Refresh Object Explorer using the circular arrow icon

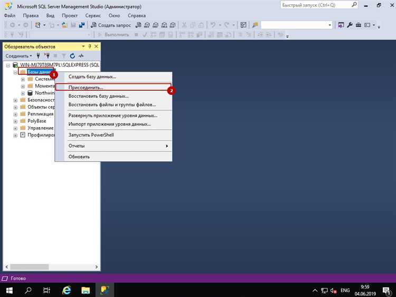[72, 55]
